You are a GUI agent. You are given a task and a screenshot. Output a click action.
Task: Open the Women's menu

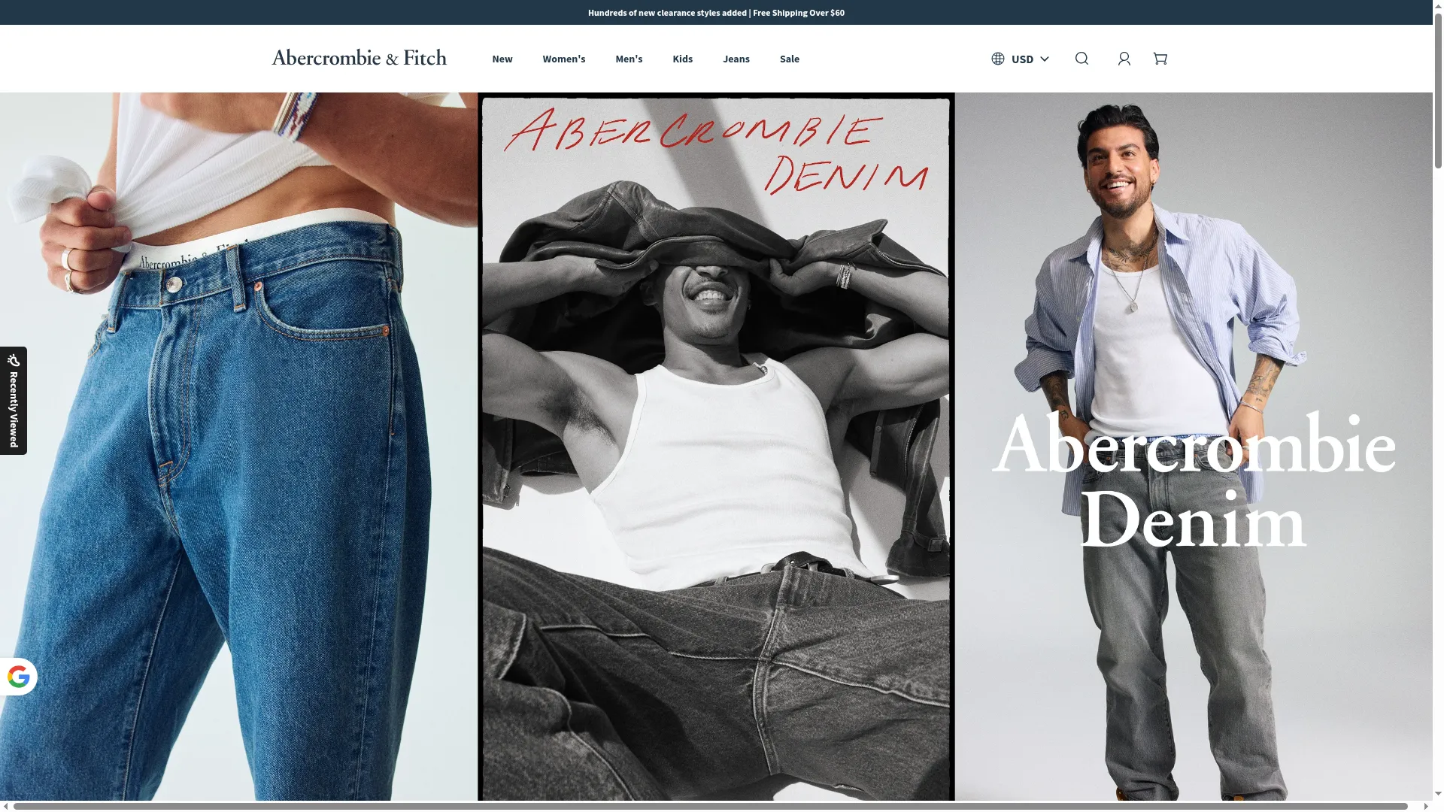click(x=564, y=59)
